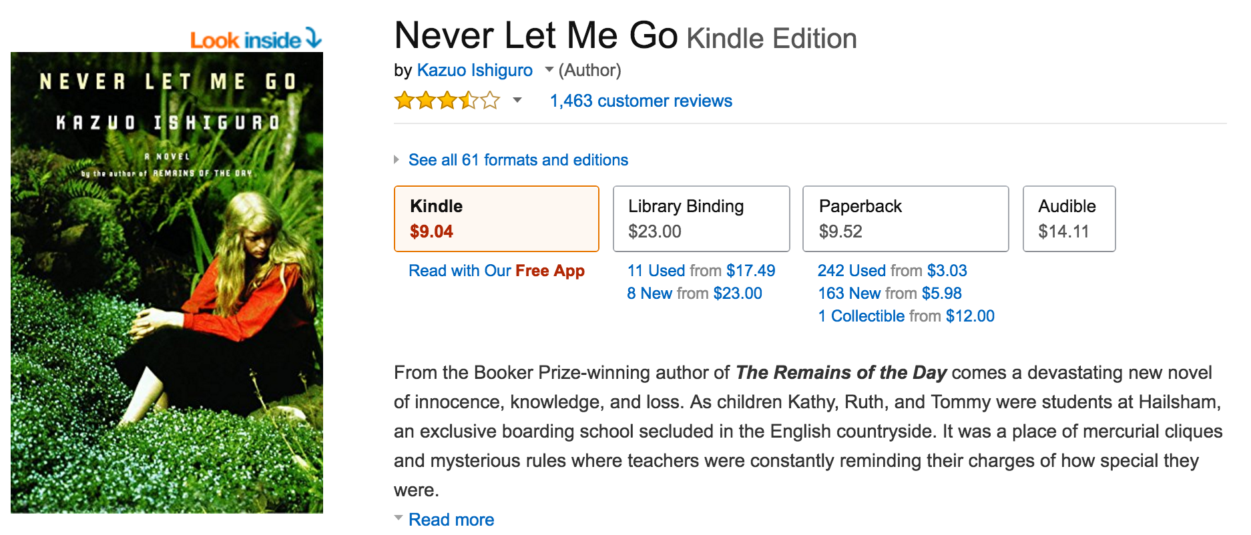Switch to the Audible $14.11 format
Screen dimensions: 1251x535
[1068, 219]
